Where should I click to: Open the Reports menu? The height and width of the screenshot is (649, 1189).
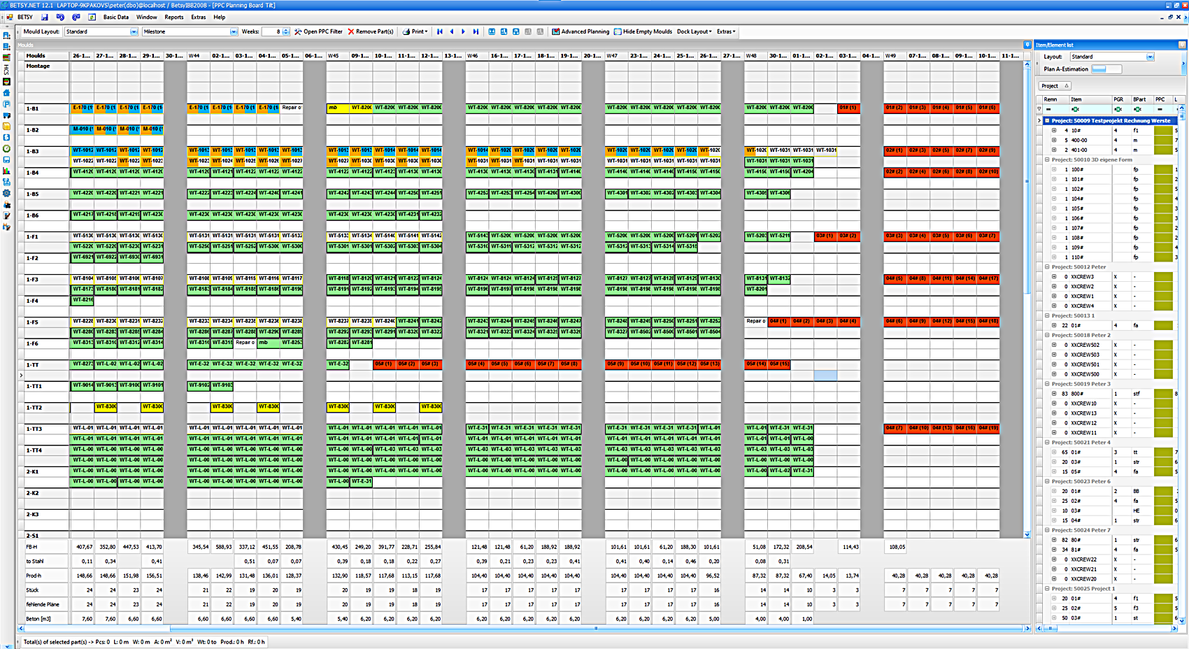(174, 17)
